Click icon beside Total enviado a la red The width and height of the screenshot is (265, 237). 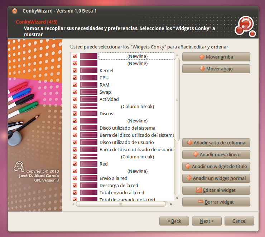89,192
